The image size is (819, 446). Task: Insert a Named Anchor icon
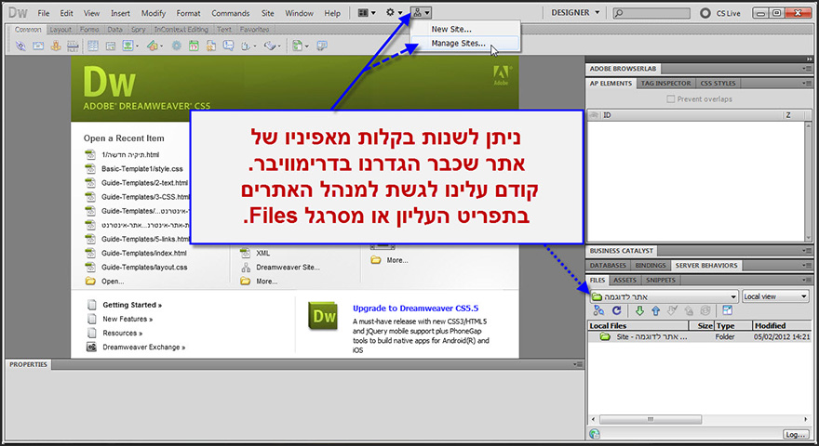(55, 46)
